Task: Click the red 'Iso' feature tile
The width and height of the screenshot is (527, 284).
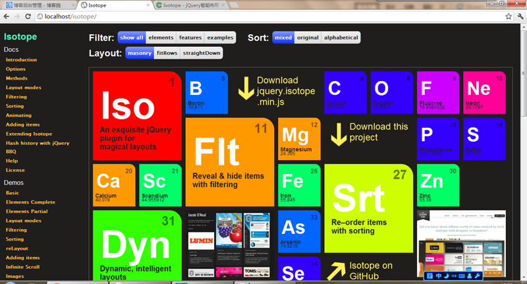Action: (x=137, y=115)
